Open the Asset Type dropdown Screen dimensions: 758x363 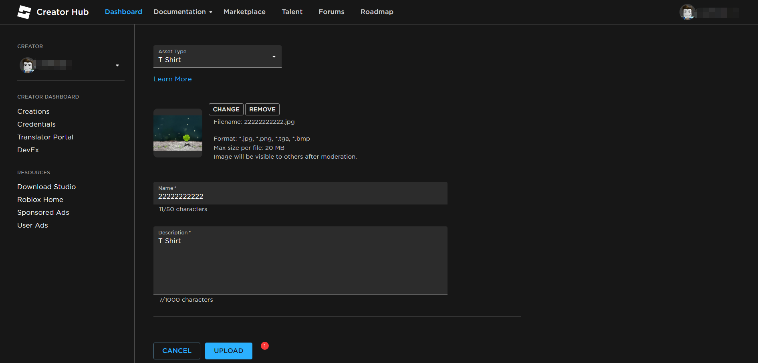pos(218,56)
